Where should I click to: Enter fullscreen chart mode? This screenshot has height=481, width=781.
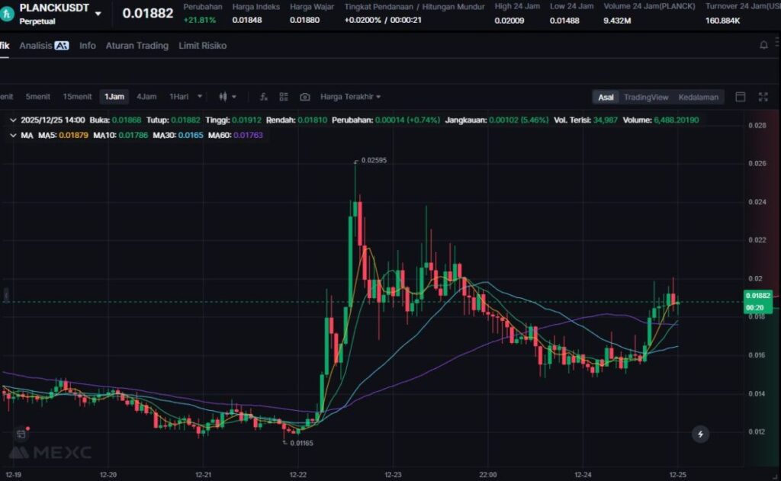[x=763, y=97]
